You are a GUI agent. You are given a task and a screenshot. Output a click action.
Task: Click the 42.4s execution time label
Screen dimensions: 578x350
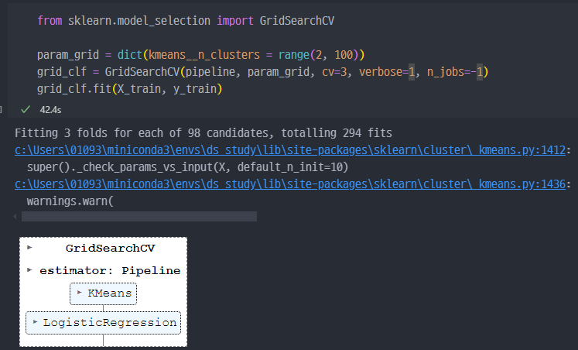click(50, 110)
